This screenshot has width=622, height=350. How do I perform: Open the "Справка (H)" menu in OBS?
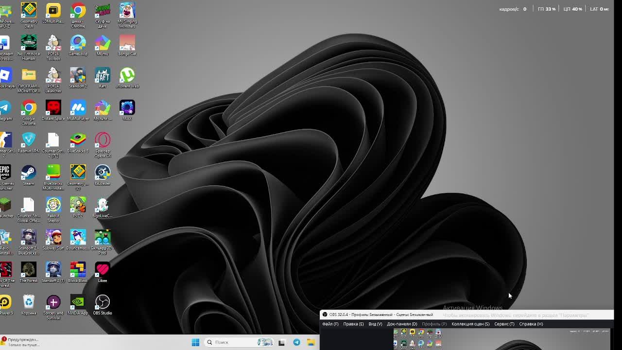pos(531,324)
